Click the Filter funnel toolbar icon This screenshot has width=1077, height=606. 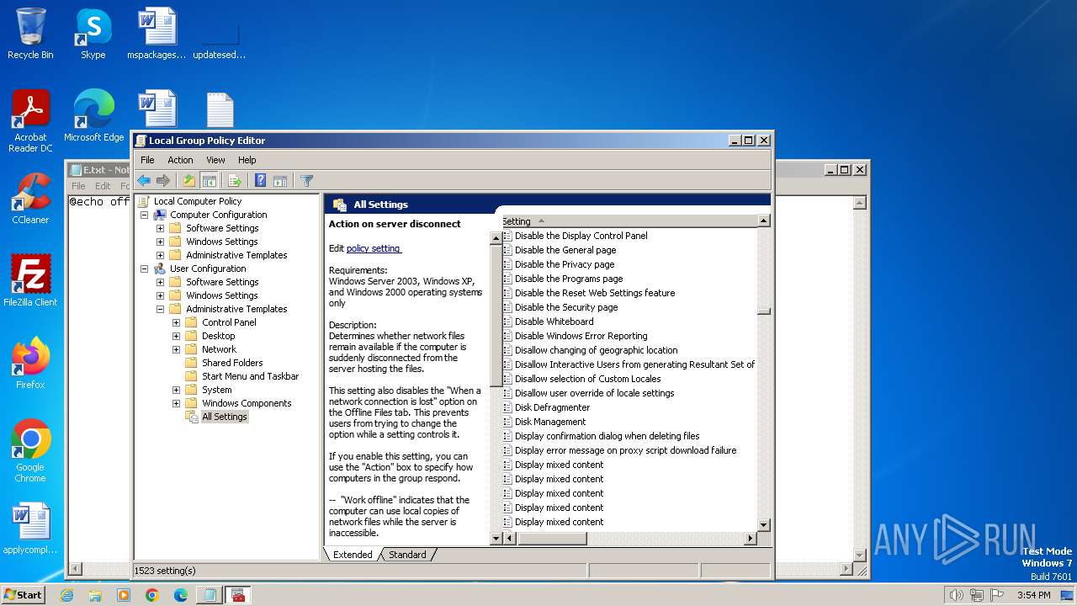(x=306, y=180)
